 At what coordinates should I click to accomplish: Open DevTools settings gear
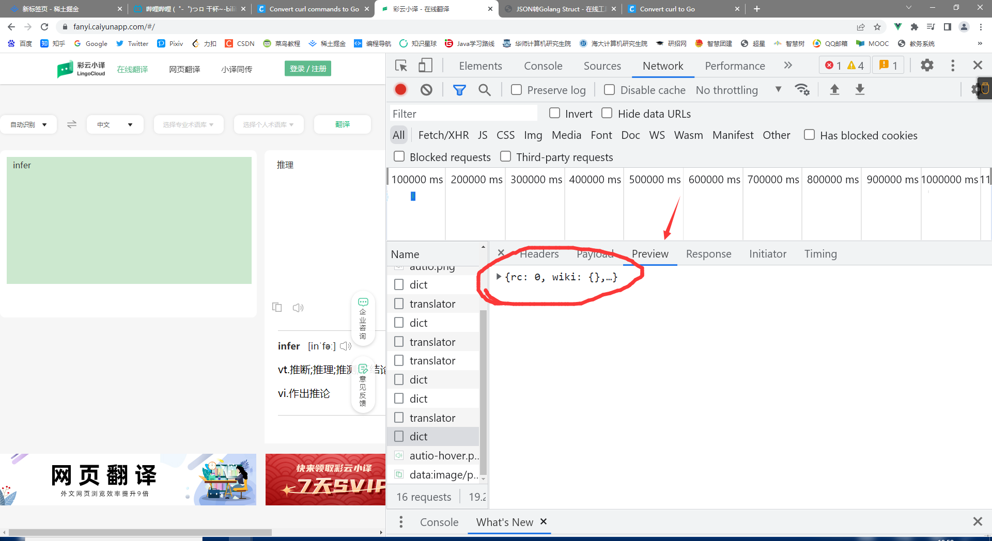tap(927, 65)
